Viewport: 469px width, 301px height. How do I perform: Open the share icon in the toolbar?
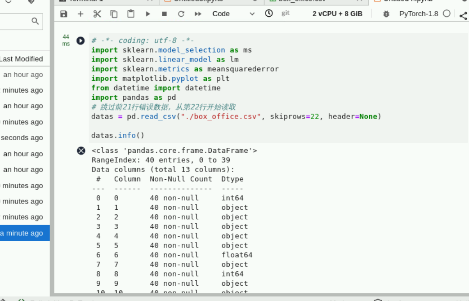463,16
